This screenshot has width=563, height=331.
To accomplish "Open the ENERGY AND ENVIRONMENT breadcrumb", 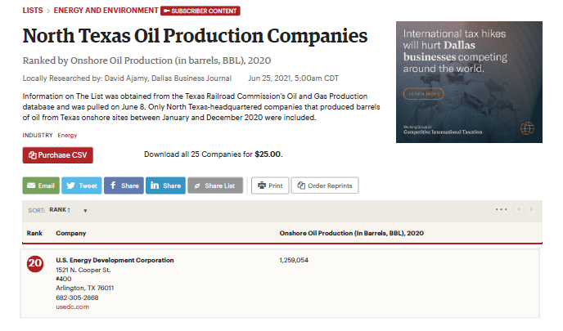I will pyautogui.click(x=106, y=11).
